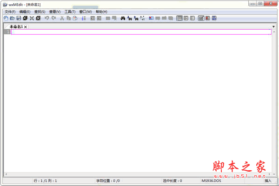Click the wxMEdit app icon in title bar
The image size is (279, 186).
[5, 5]
